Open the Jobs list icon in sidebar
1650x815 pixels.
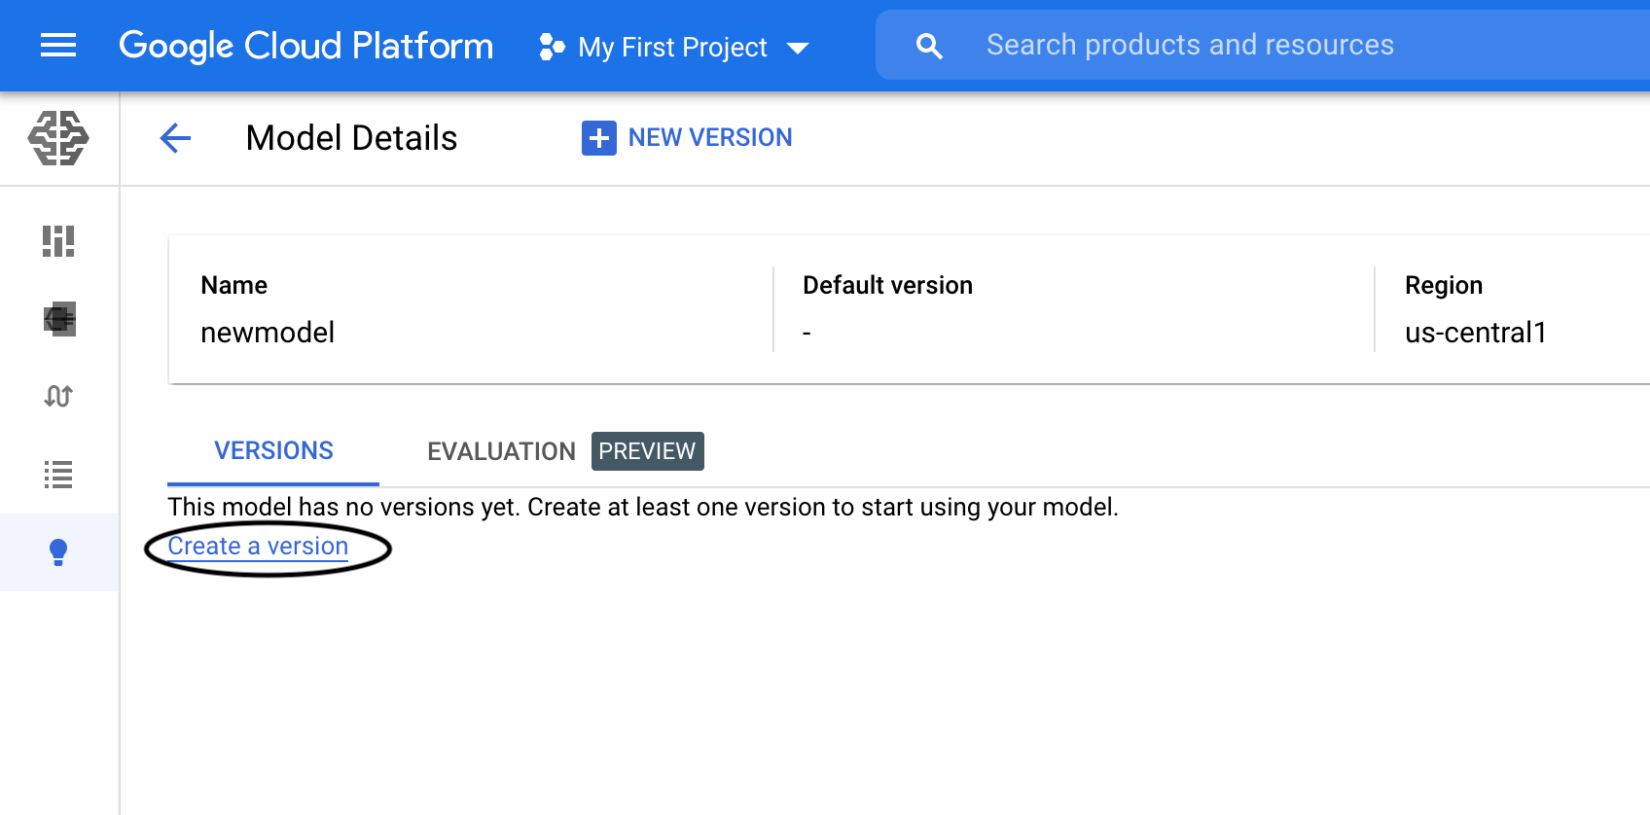(58, 475)
